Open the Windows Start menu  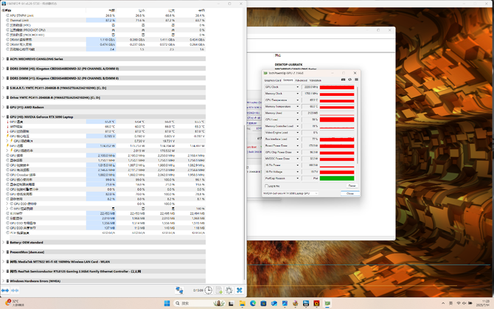click(x=167, y=303)
